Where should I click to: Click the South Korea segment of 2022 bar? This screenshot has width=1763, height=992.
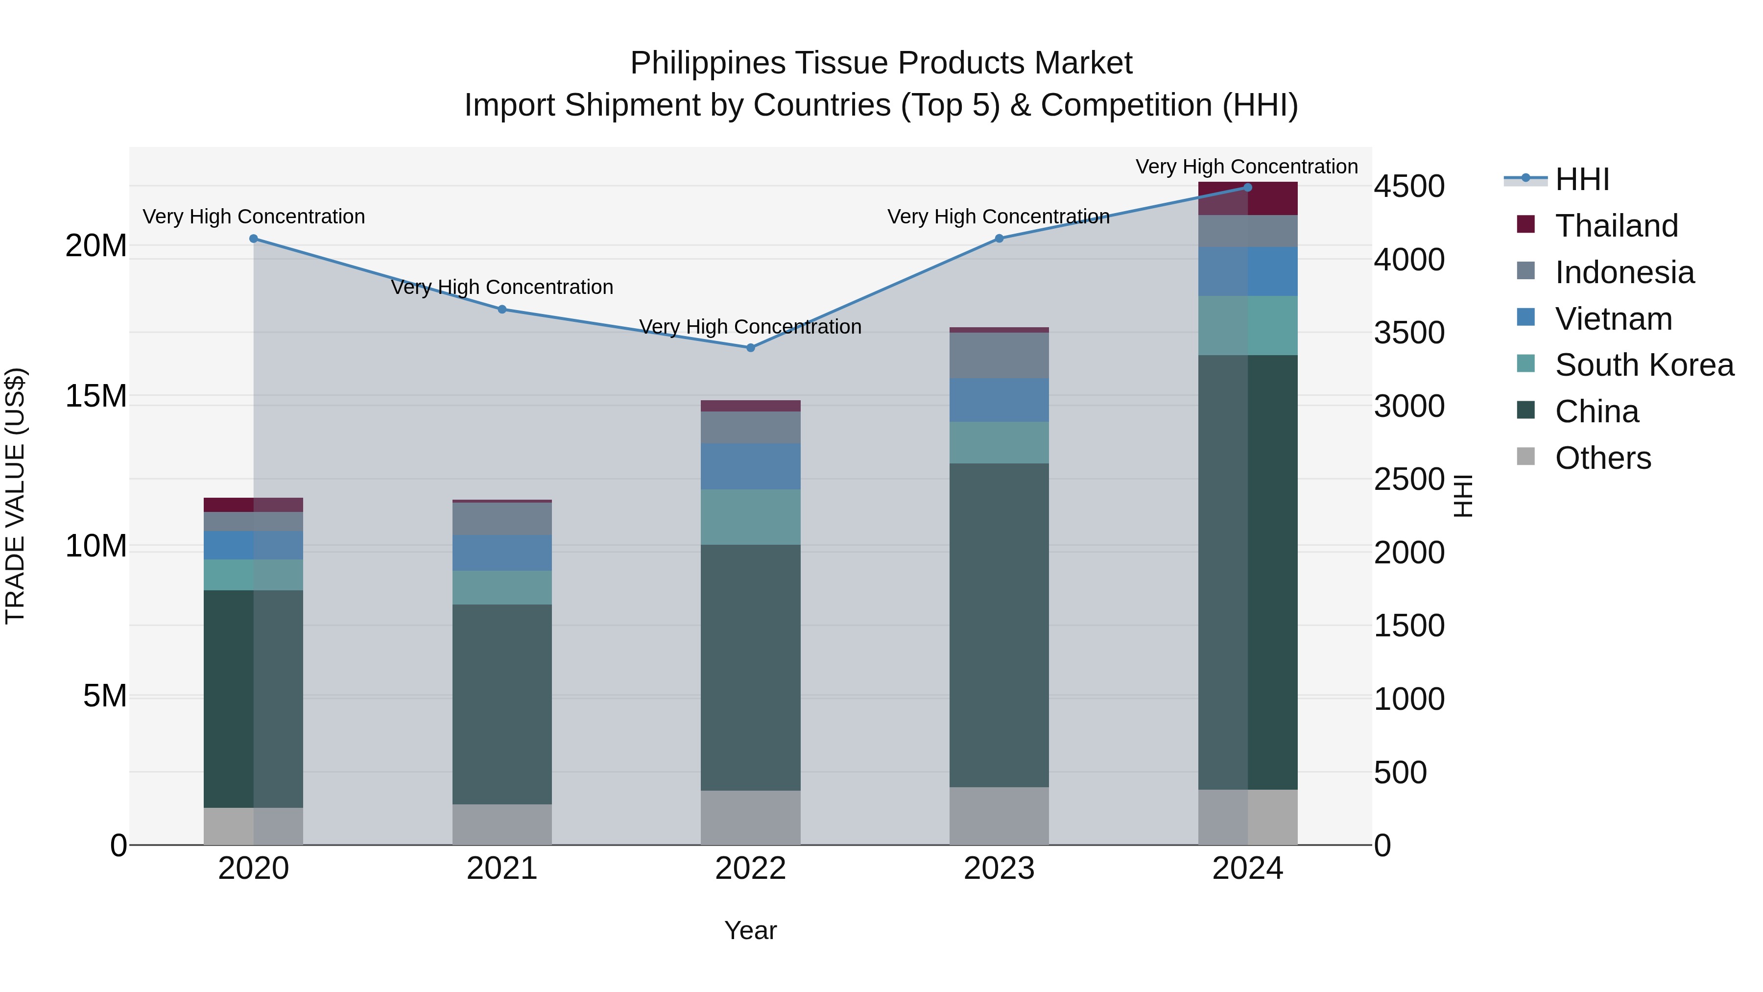[x=750, y=517]
